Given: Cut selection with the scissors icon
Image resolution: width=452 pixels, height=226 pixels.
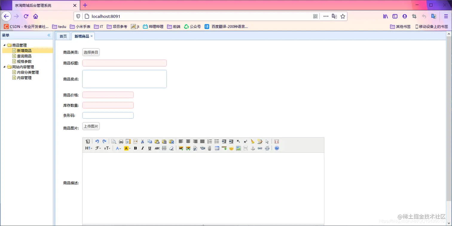Looking at the screenshot, I should click(x=143, y=141).
